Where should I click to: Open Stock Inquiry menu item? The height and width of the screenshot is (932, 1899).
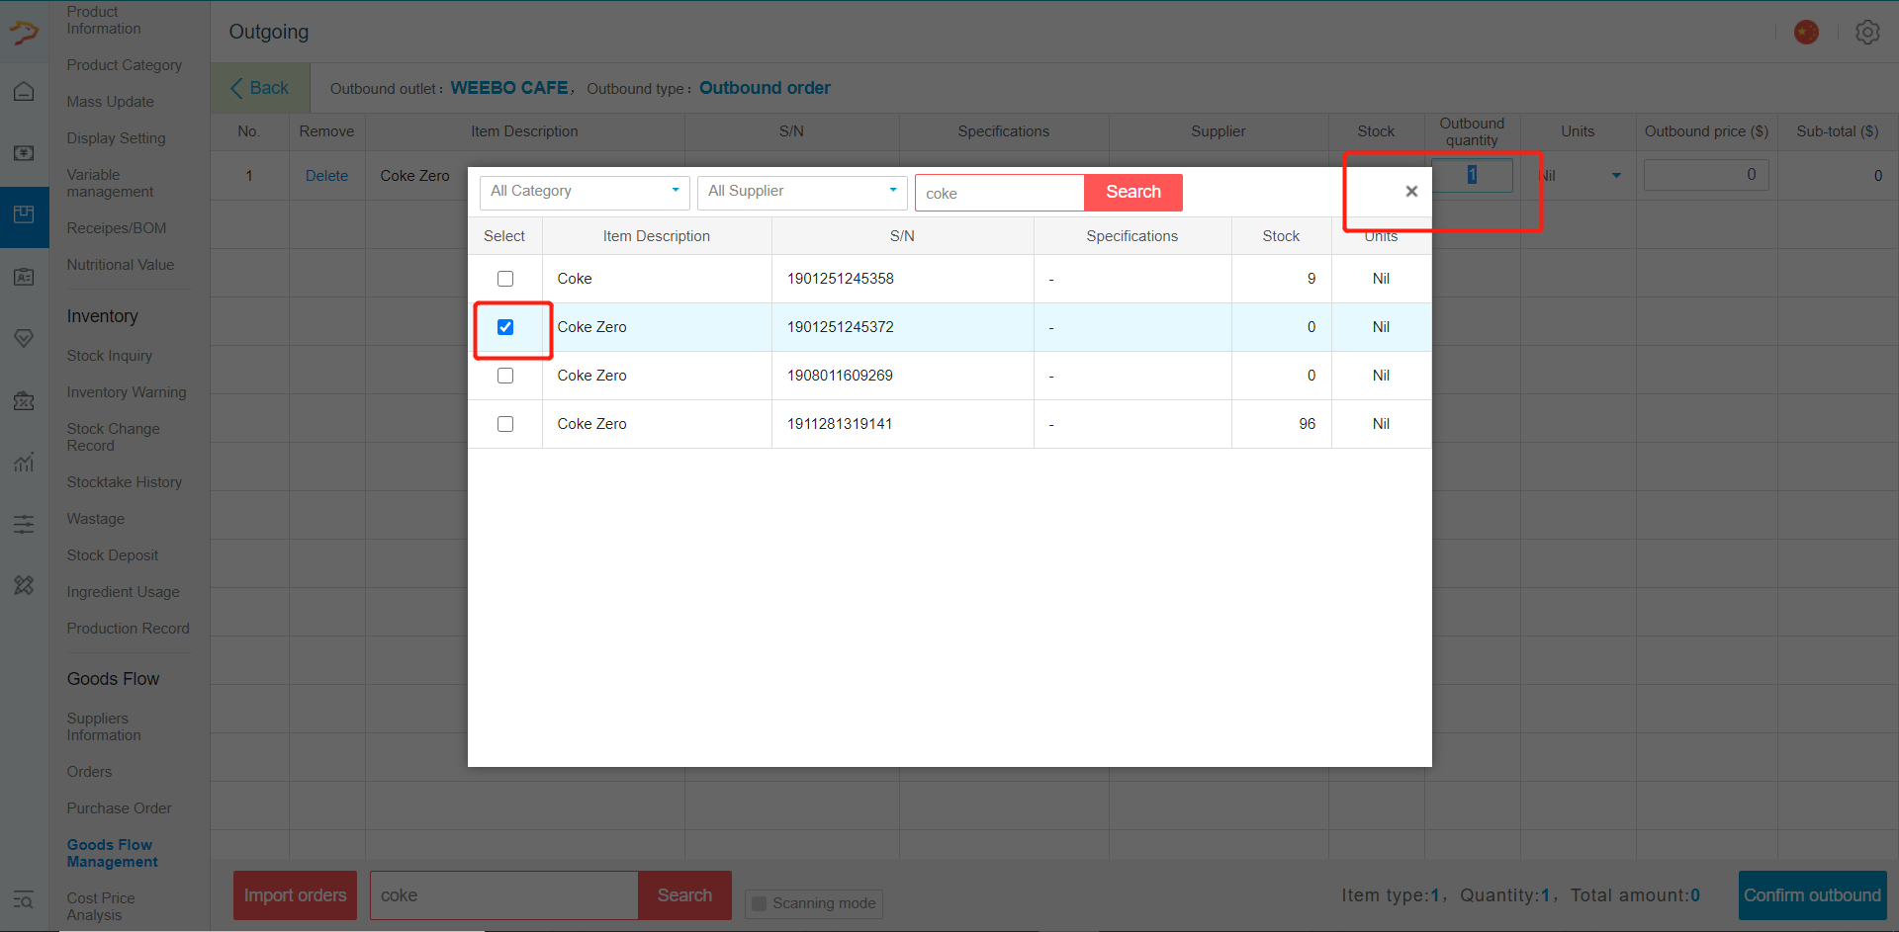pos(110,356)
